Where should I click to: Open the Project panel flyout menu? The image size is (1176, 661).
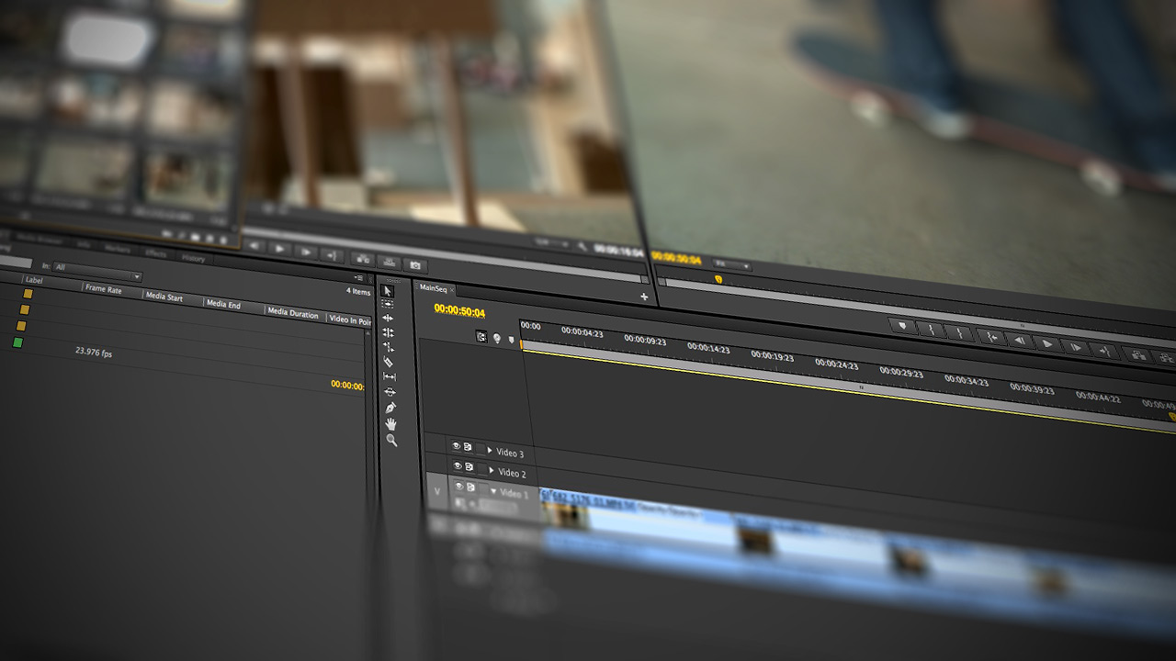click(359, 276)
